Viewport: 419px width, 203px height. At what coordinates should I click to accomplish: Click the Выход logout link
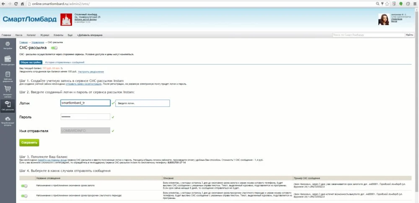tap(394, 21)
